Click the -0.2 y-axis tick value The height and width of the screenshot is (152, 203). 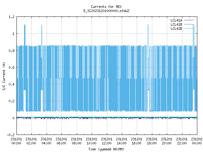coord(10,135)
